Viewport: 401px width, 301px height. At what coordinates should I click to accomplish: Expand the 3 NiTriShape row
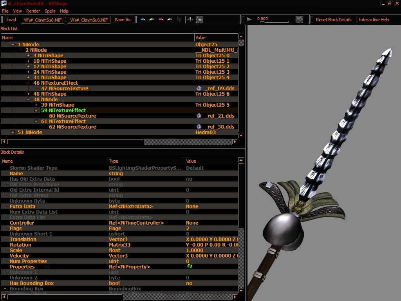[x=28, y=56]
